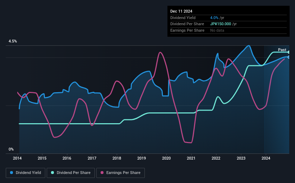This screenshot has height=183, width=295.
Task: Select the 2014 axis label
Action: pyautogui.click(x=17, y=158)
